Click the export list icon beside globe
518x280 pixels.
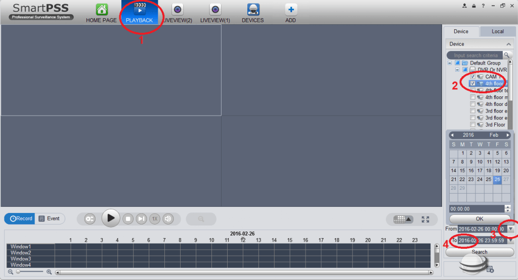[x=490, y=269]
